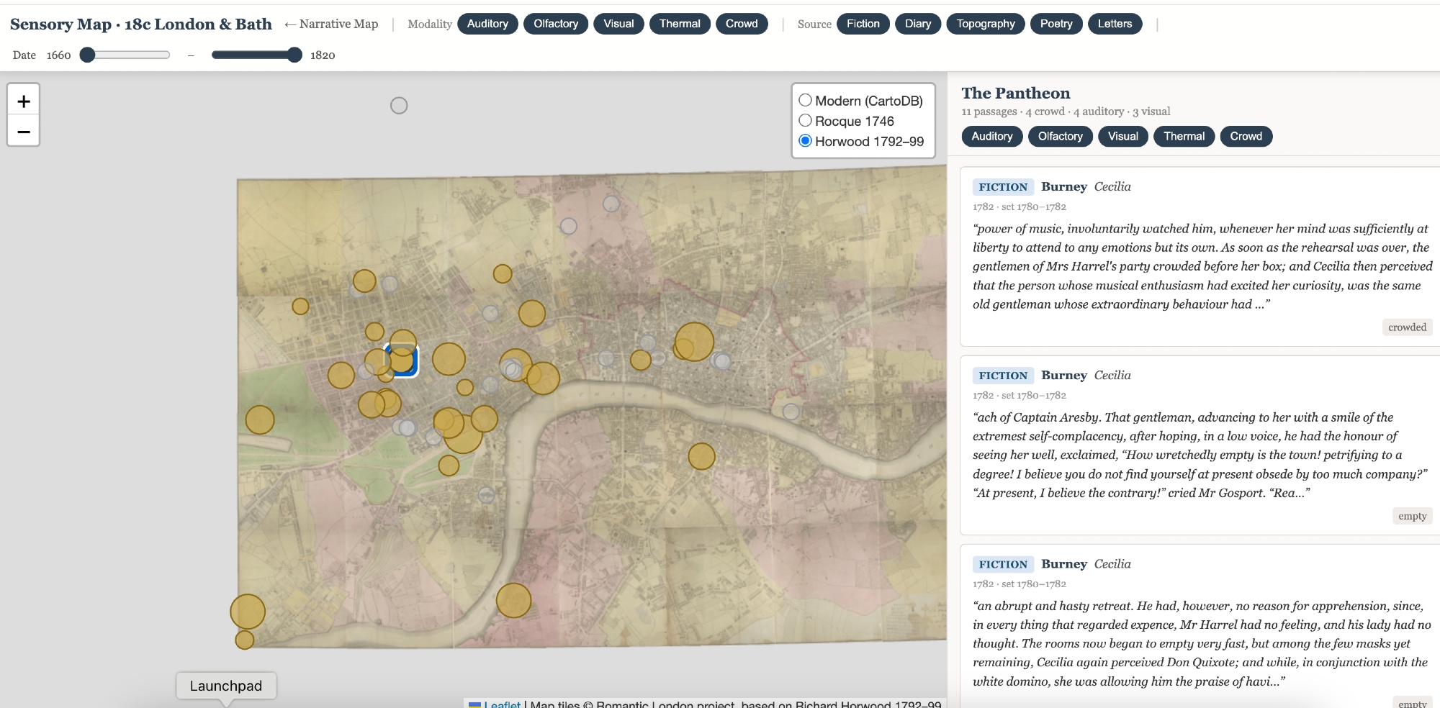Open the Leaflet attribution link
This screenshot has height=708, width=1440.
pos(501,704)
